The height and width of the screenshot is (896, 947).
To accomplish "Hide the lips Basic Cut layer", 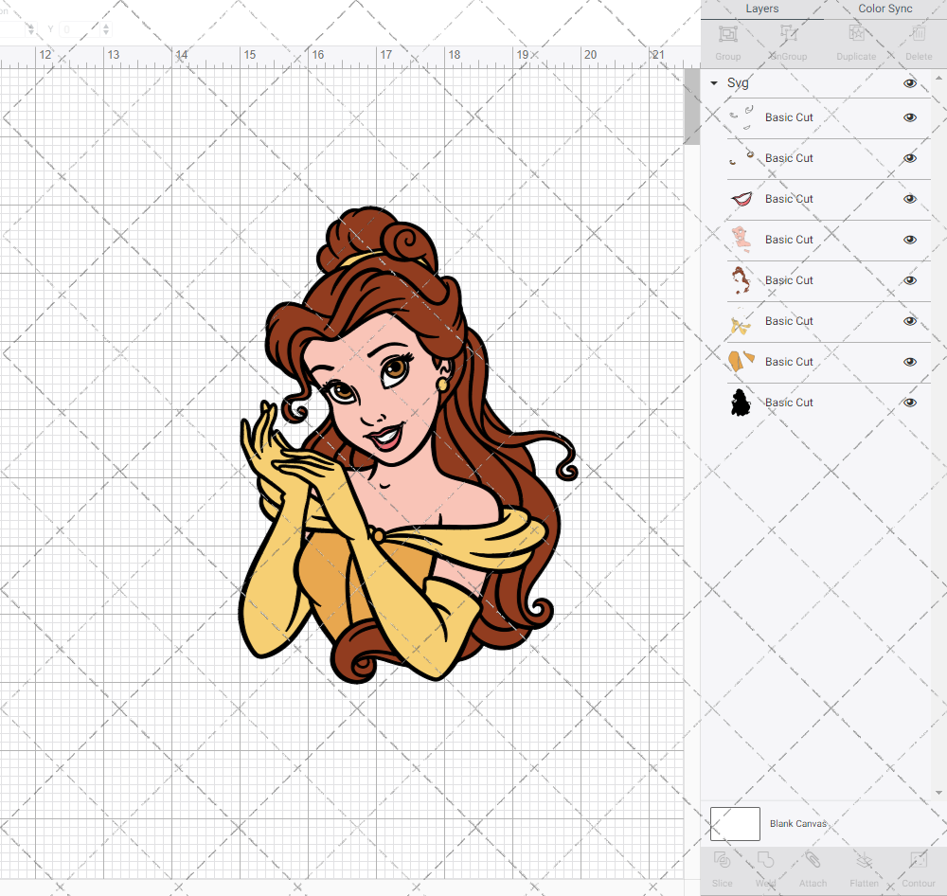I will pyautogui.click(x=909, y=199).
